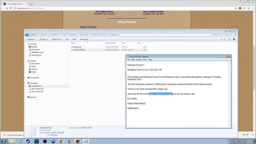Launch Steam from the taskbar
256x144 pixels.
click(28, 141)
